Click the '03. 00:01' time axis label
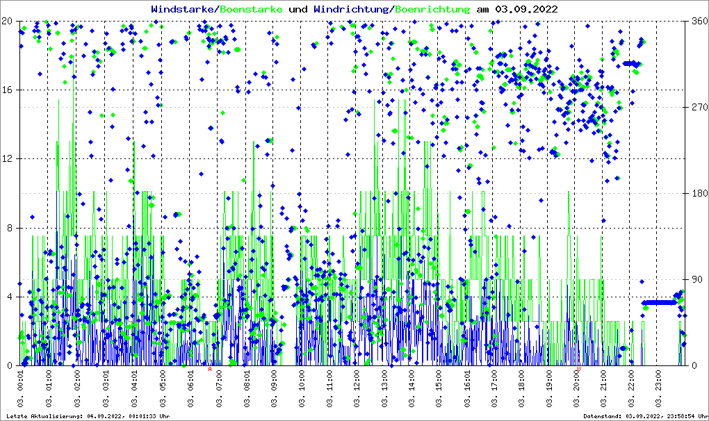 21,390
